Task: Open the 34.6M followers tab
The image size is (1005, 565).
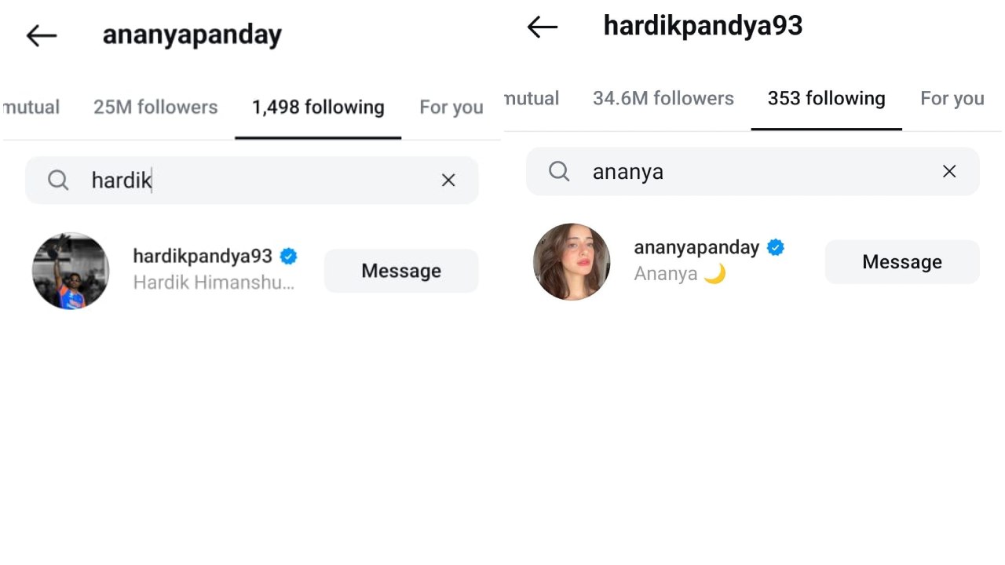Action: [x=663, y=98]
